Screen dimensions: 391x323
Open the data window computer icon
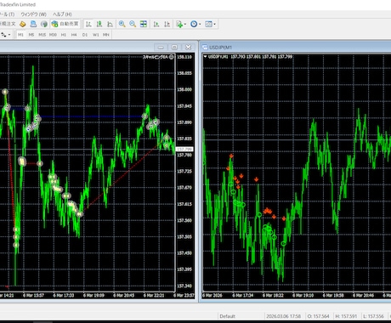tap(33, 24)
